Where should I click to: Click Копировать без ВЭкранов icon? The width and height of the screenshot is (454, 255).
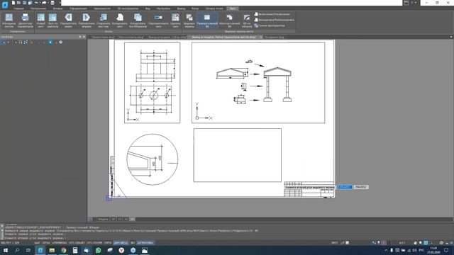(x=138, y=21)
